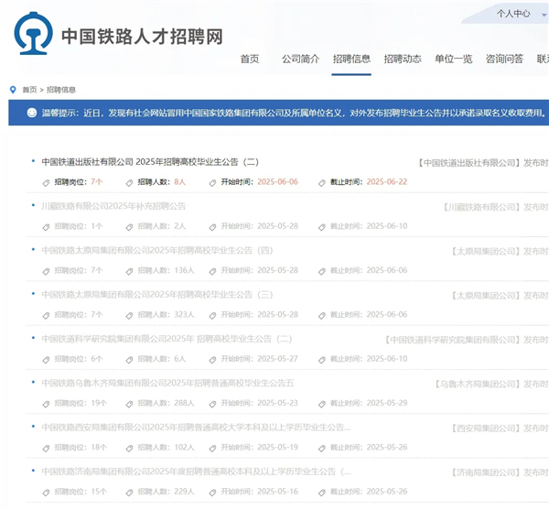Image resolution: width=549 pixels, height=510 pixels.
Task: Click tag icon beside 招聘人数: 8人
Action: point(130,183)
